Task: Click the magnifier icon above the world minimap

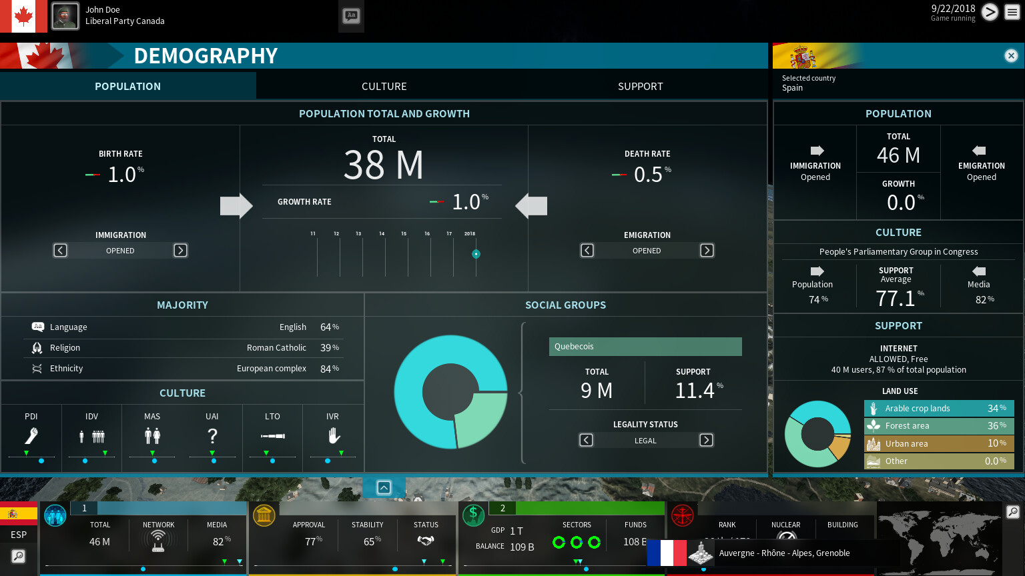Action: pyautogui.click(x=1012, y=512)
